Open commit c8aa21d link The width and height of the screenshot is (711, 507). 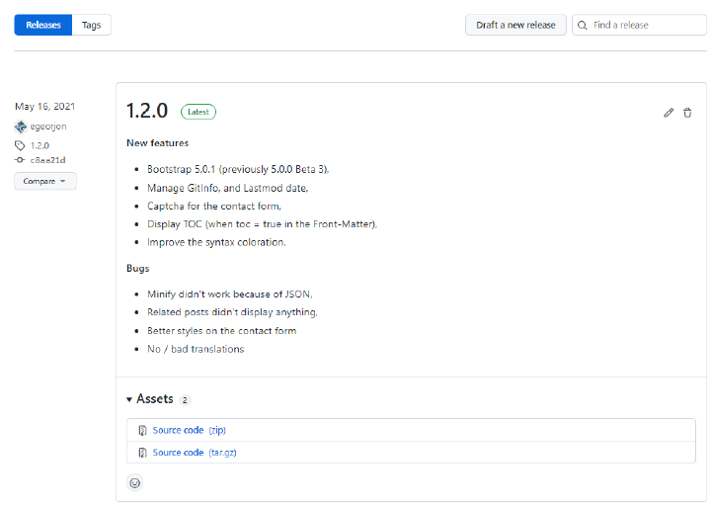47,160
